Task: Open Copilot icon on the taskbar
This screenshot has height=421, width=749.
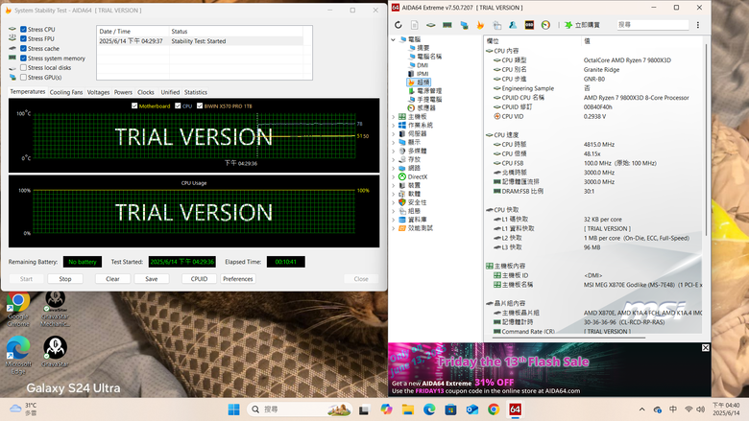Action: (386, 409)
